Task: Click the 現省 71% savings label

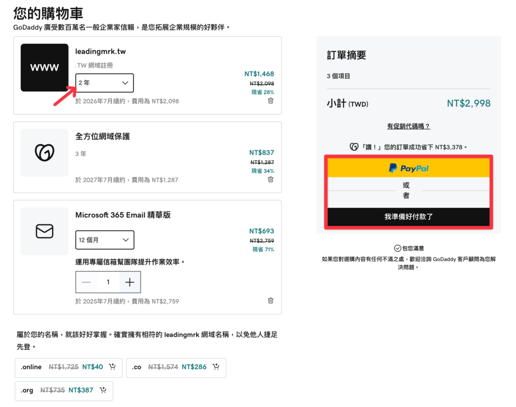Action: [x=263, y=249]
